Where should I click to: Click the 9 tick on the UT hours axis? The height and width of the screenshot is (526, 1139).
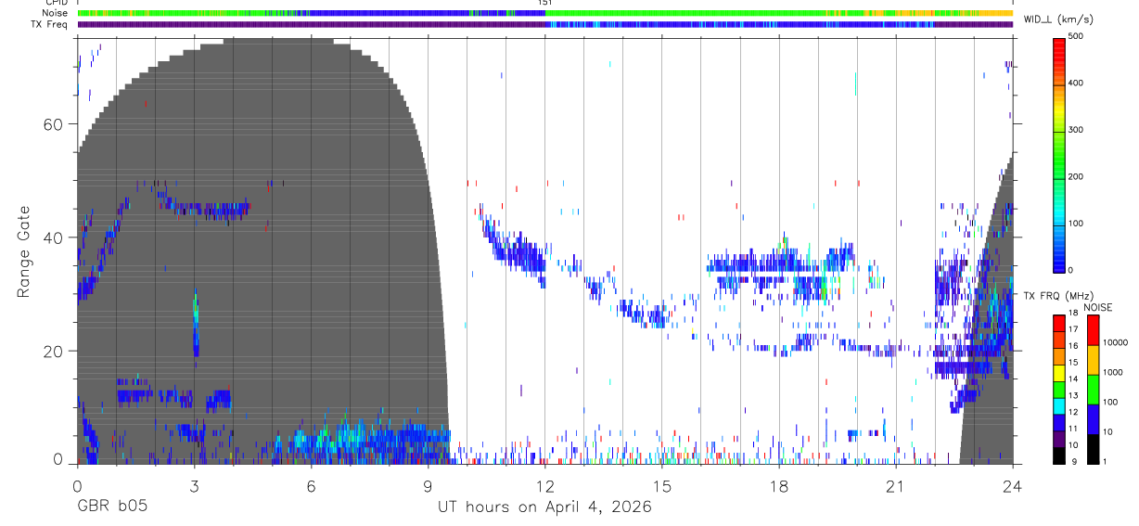pos(428,485)
